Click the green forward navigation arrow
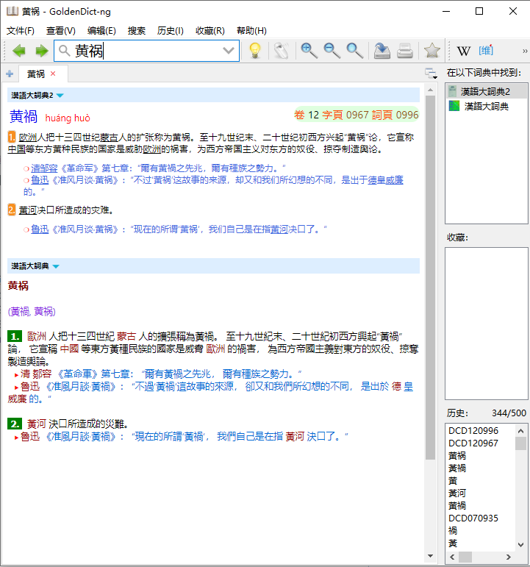This screenshot has height=567, width=530. point(41,51)
